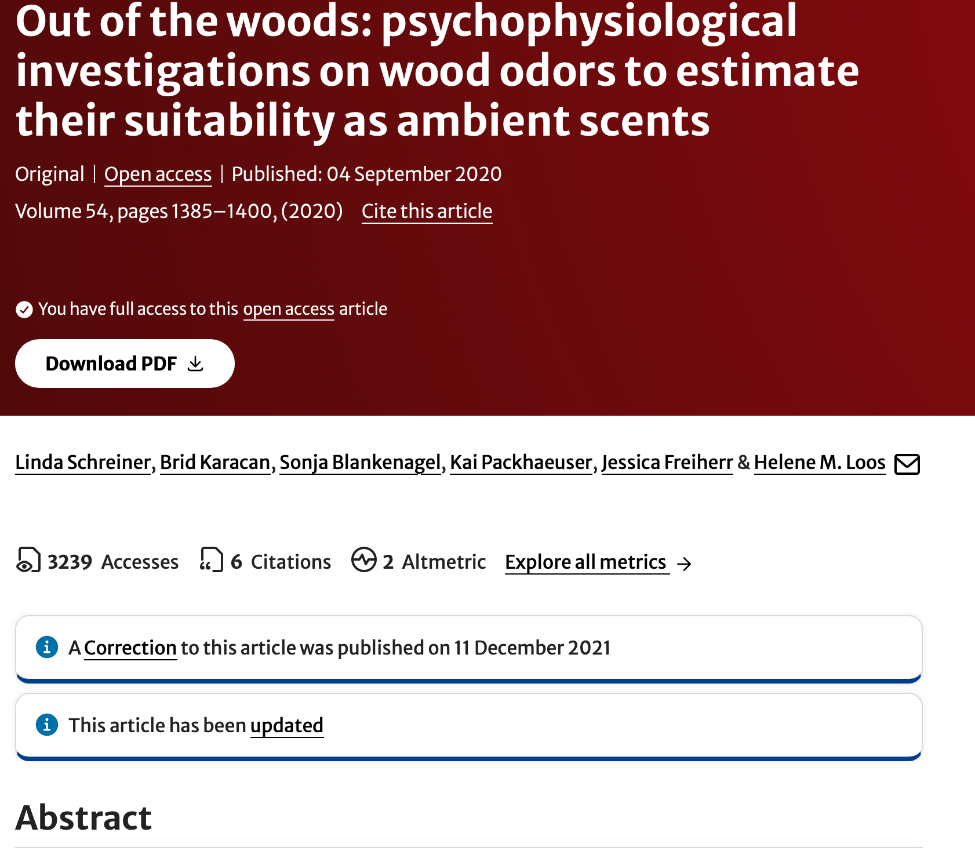Image resolution: width=975 pixels, height=865 pixels.
Task: Follow the underlined open access article link
Action: tap(289, 309)
